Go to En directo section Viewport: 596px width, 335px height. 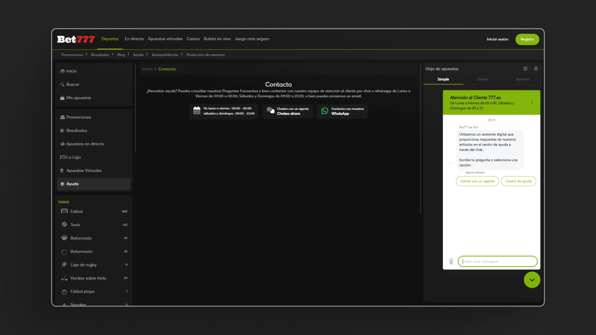point(134,39)
